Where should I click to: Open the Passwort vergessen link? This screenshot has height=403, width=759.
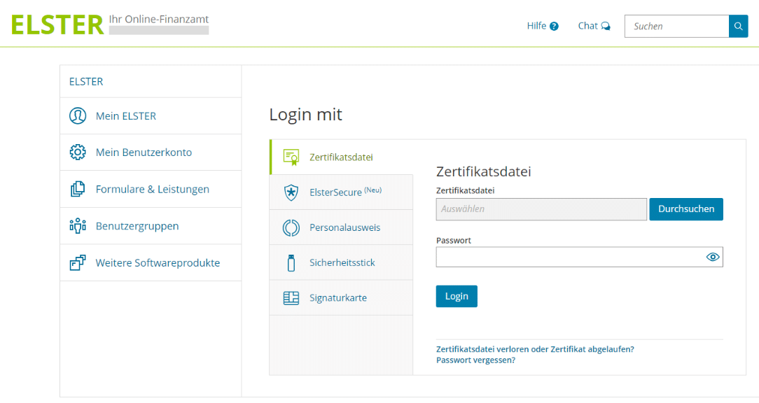coord(475,360)
